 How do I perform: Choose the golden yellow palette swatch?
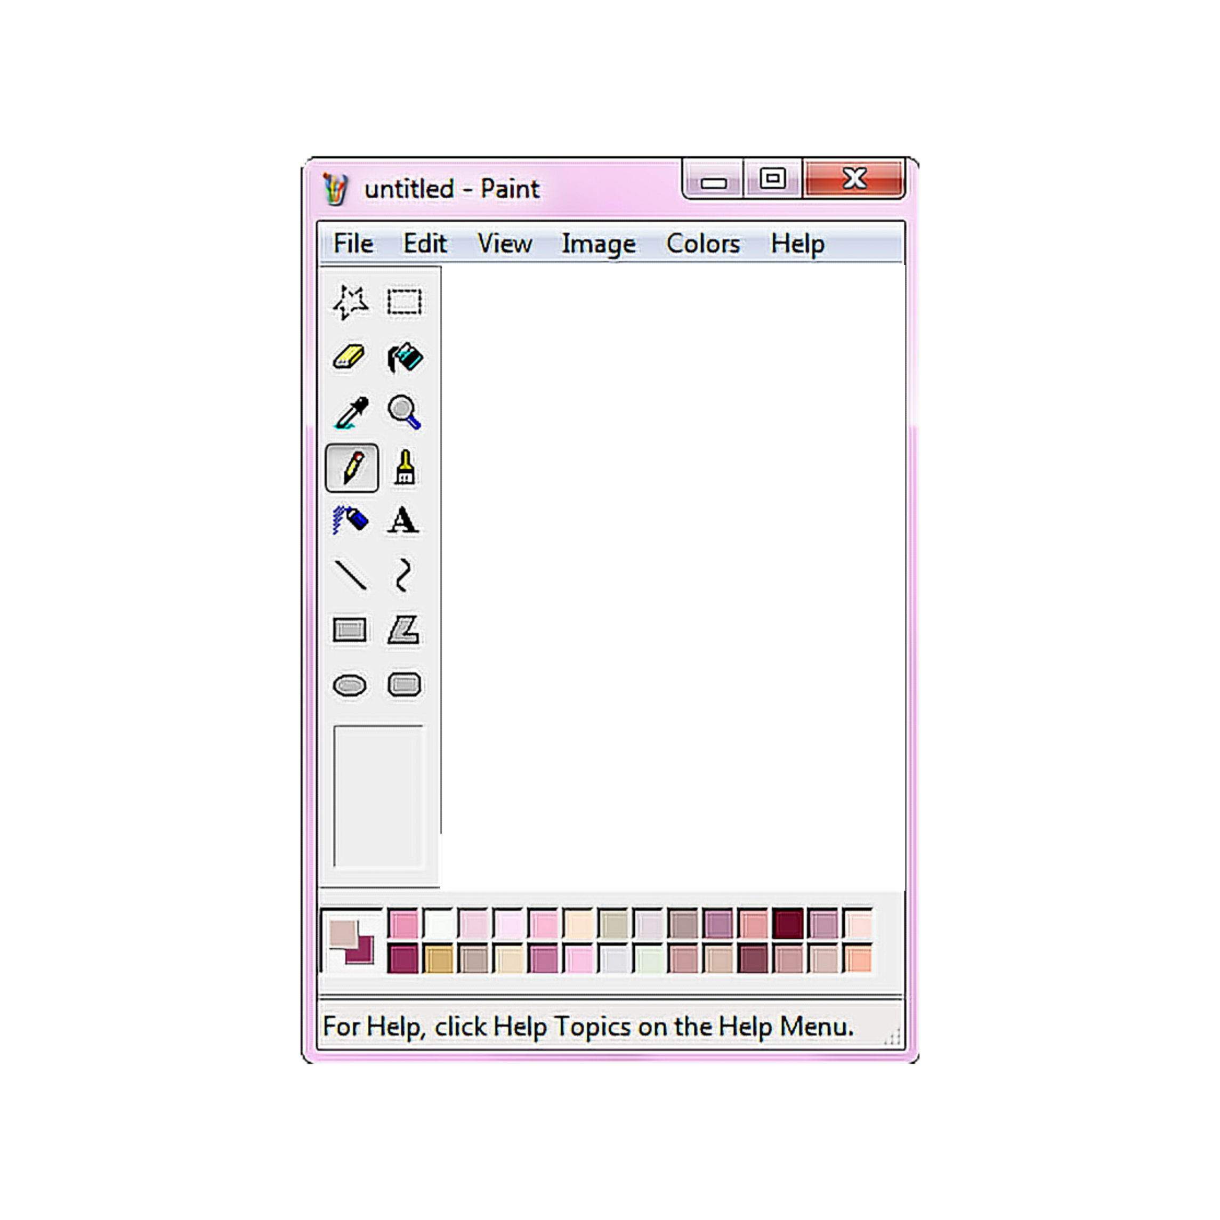coord(438,959)
